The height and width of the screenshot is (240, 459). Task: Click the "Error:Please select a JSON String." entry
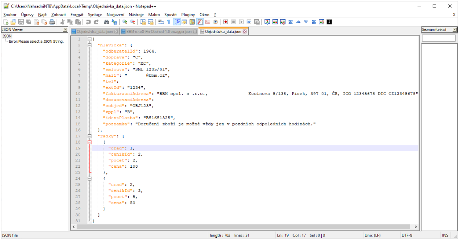36,41
